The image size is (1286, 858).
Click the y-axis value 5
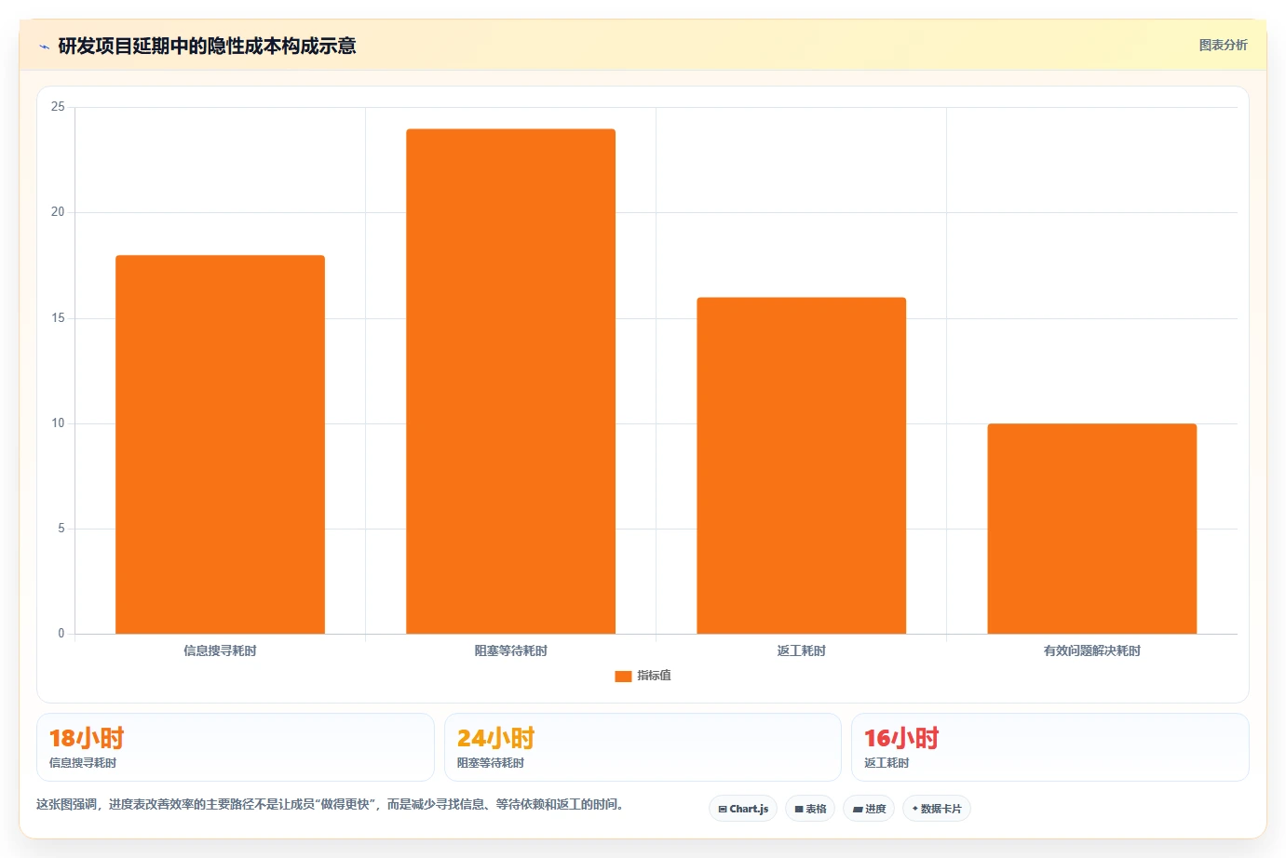[x=61, y=529]
